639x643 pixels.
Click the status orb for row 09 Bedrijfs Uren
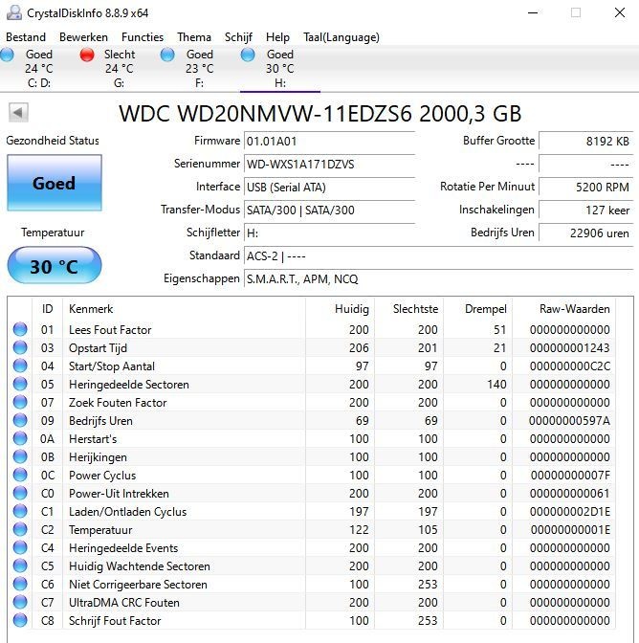[20, 420]
